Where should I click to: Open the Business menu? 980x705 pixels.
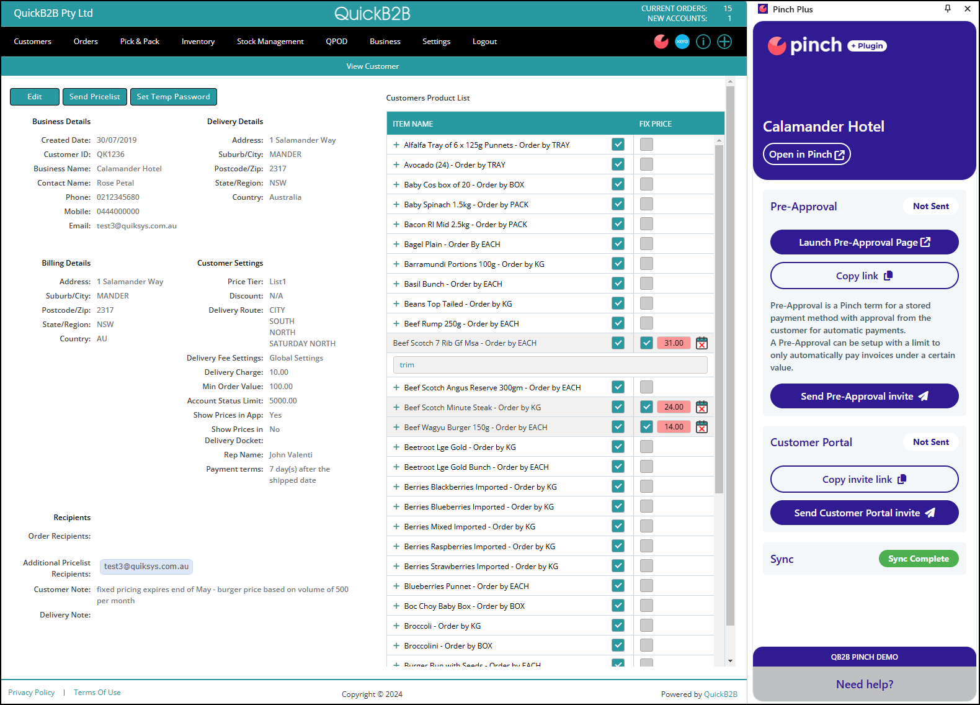385,42
